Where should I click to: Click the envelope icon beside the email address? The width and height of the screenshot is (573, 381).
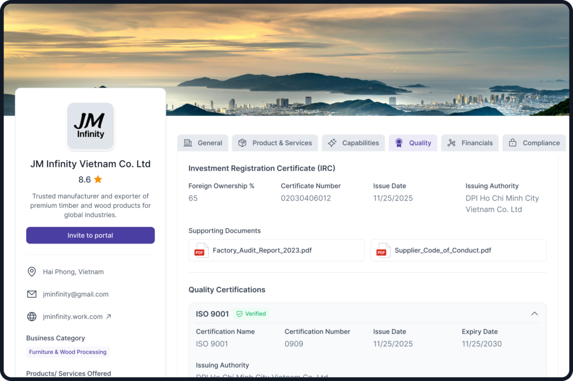32,294
